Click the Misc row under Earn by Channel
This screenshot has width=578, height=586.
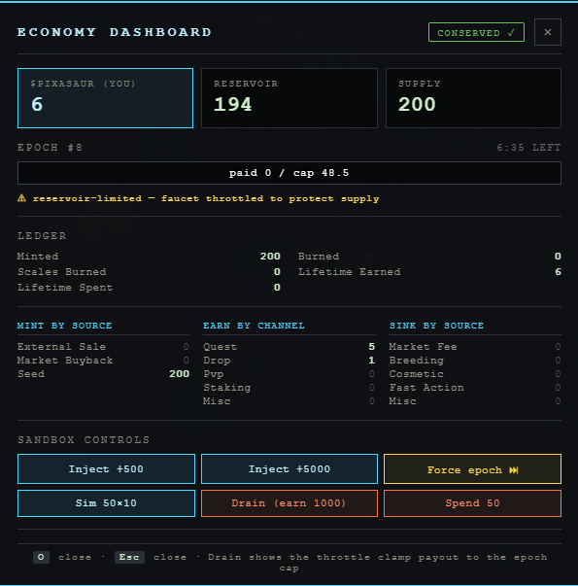click(x=289, y=401)
